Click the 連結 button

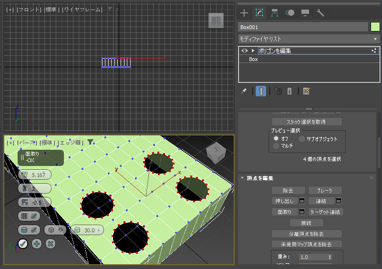click(321, 201)
